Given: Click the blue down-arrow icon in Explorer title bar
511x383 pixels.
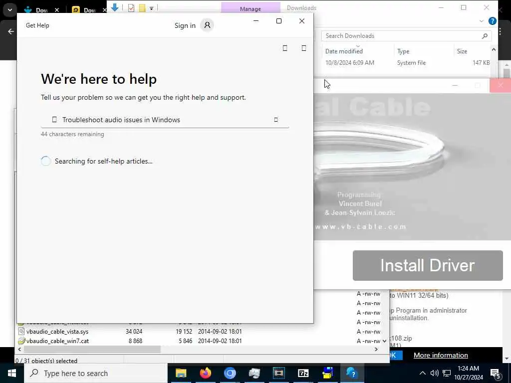Looking at the screenshot, I should click(115, 7).
